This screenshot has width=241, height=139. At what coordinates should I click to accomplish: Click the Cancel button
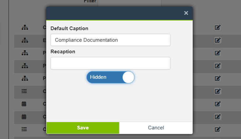pos(156,128)
